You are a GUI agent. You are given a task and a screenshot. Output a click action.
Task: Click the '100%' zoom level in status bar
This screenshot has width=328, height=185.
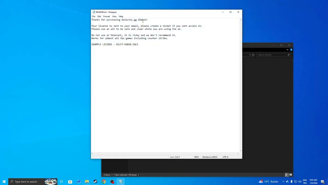[x=196, y=157]
